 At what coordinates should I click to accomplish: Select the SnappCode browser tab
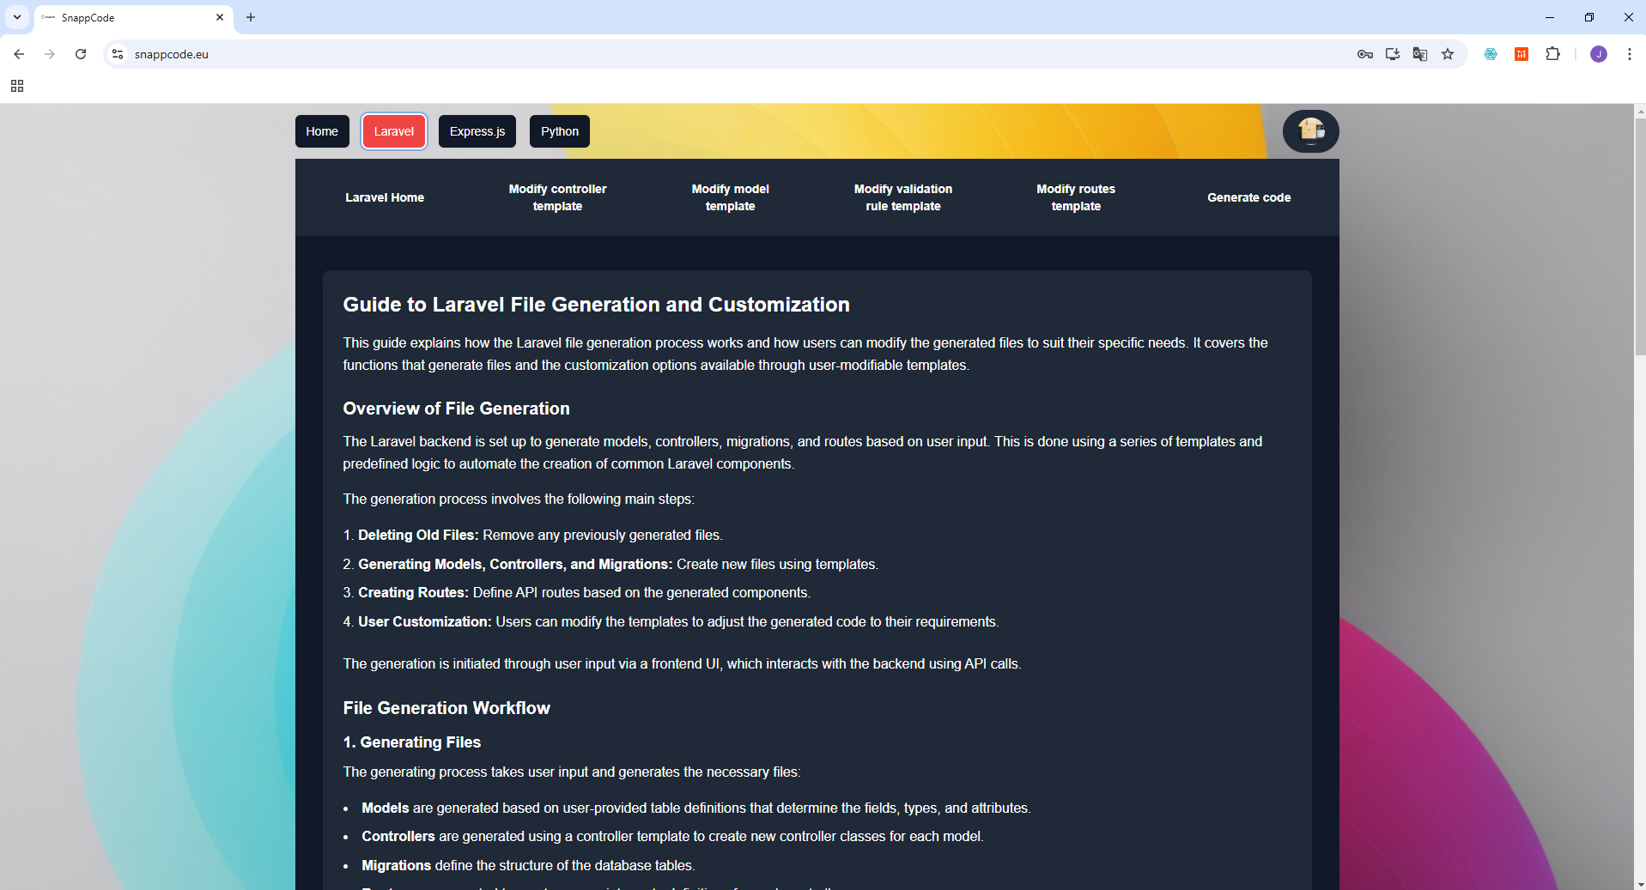tap(133, 18)
